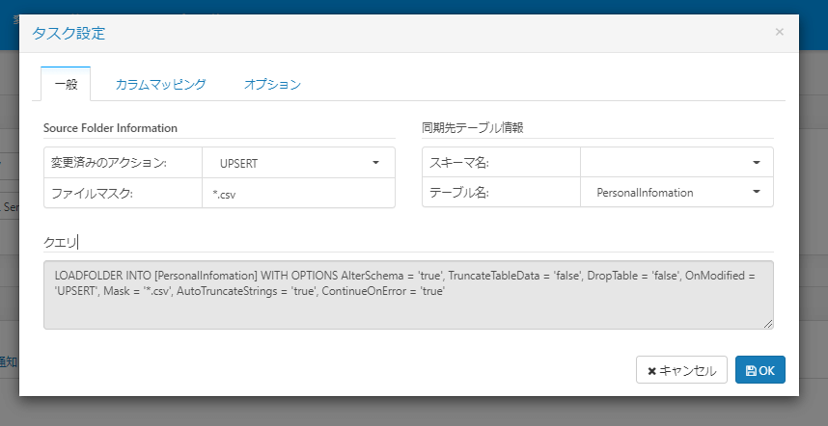Screen dimensions: 828x426
Task: Open the 変更済みのアクション UPSERT dropdown
Action: click(299, 163)
